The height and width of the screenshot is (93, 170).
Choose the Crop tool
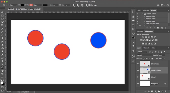pos(2,25)
